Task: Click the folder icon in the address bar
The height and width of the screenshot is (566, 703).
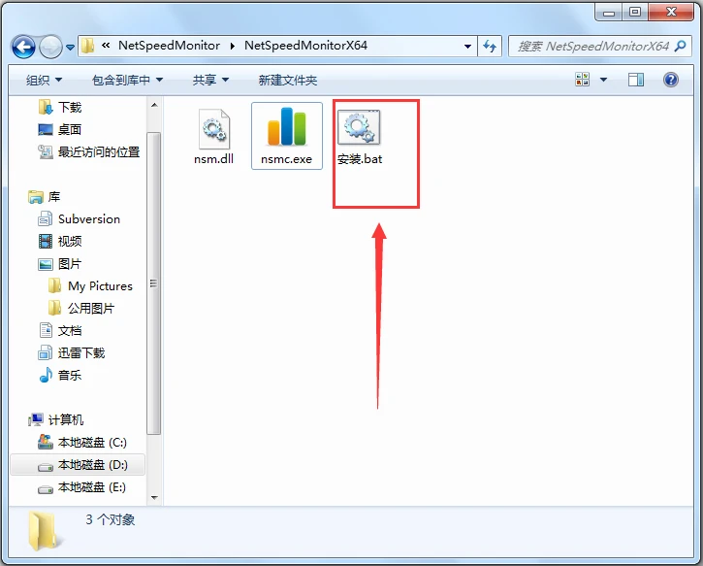Action: (88, 46)
